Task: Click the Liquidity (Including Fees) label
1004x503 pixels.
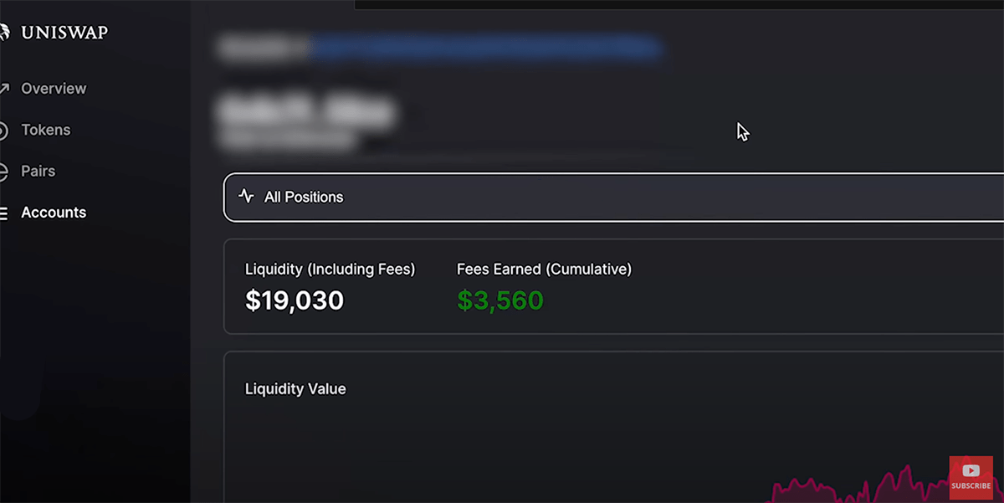Action: coord(330,269)
